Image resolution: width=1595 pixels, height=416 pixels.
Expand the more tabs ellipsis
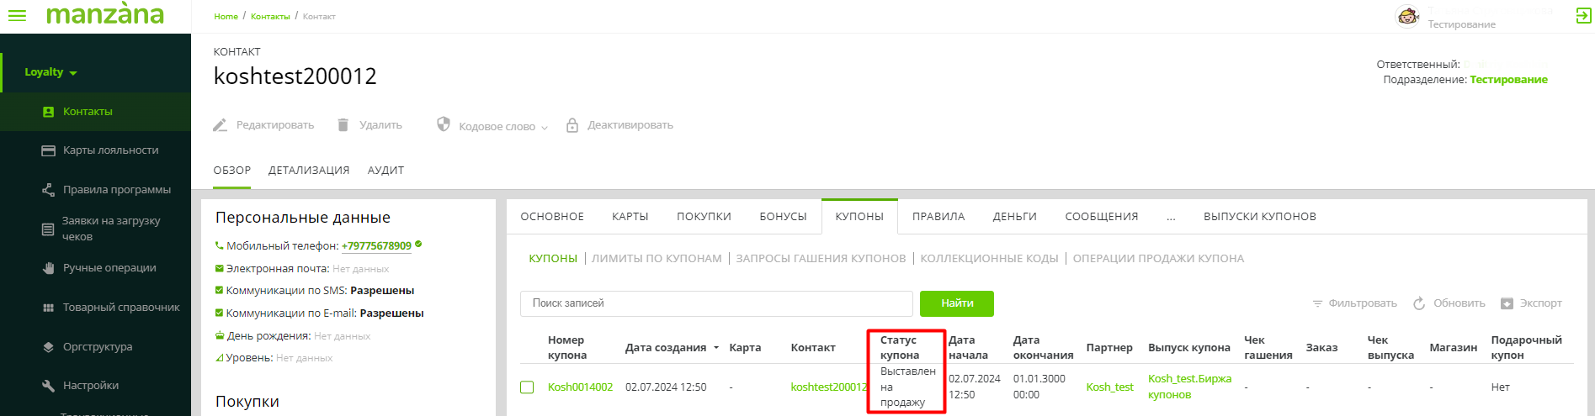click(x=1171, y=217)
